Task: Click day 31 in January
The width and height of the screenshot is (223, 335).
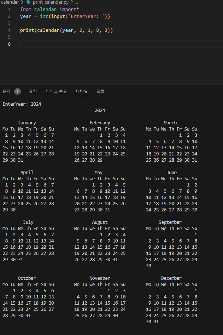Action: tap(20, 160)
